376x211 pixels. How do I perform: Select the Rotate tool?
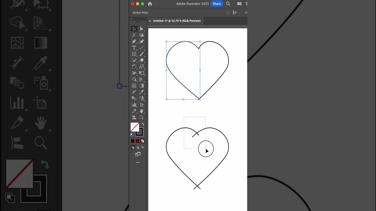pos(134,67)
